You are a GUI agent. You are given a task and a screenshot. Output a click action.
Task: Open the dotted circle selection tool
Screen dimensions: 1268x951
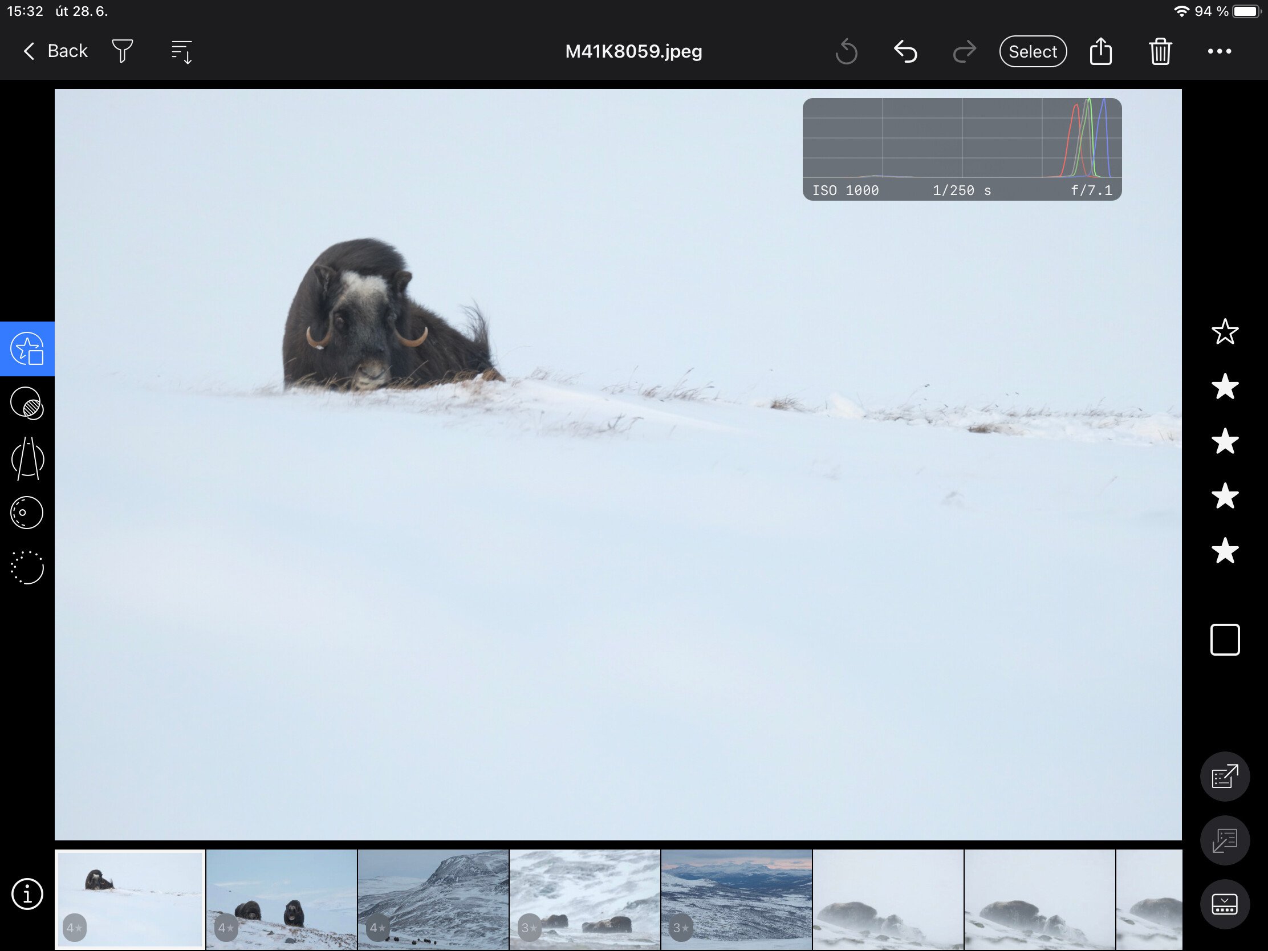coord(27,567)
